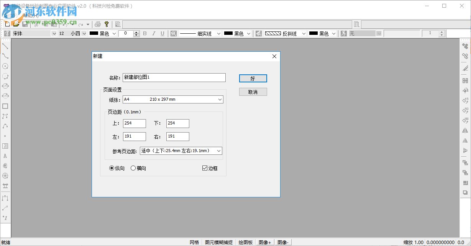This screenshot has width=471, height=246.
Task: Open a file with the Open folder icon
Action: (16, 24)
